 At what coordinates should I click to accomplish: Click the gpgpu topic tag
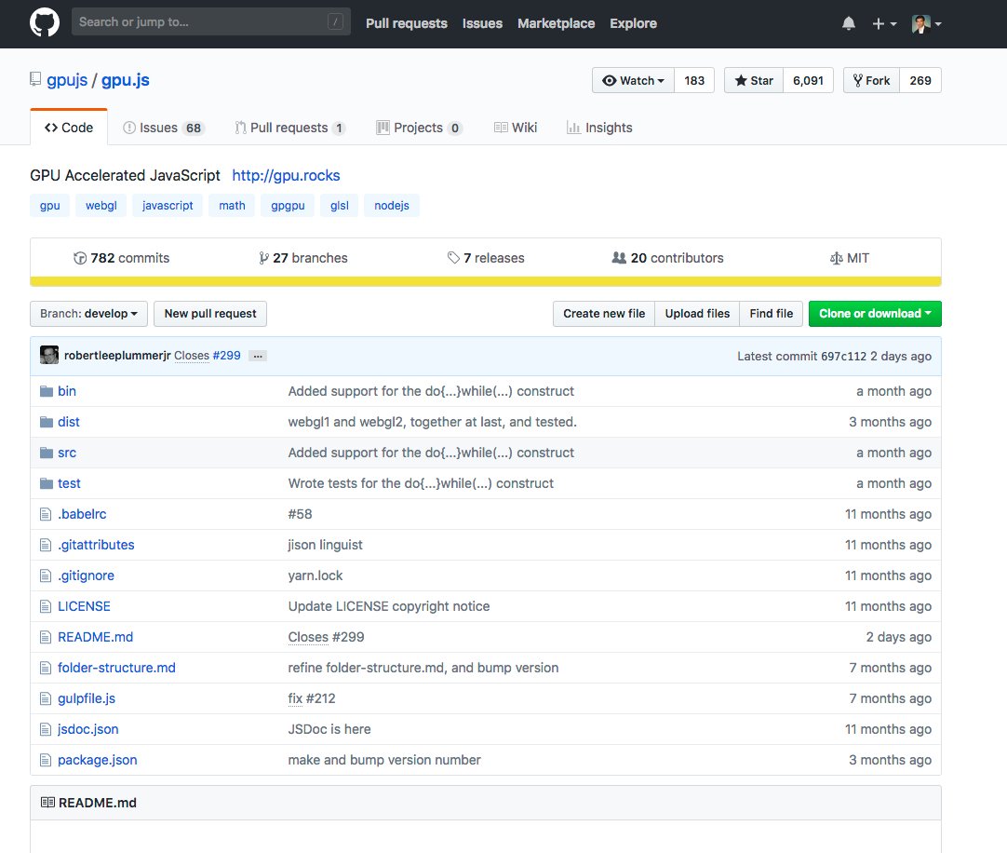coord(287,206)
